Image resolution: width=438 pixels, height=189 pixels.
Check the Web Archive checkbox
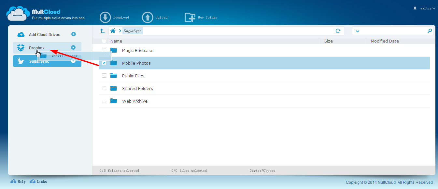pyautogui.click(x=104, y=101)
